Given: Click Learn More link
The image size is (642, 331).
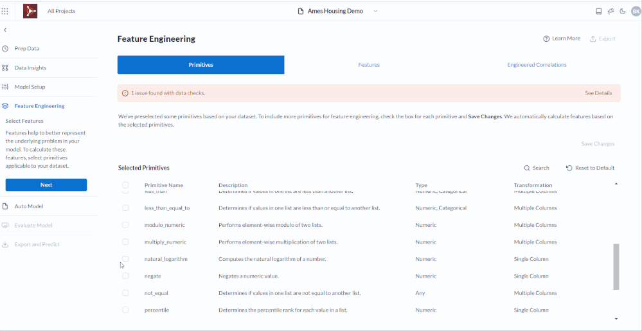Looking at the screenshot, I should (566, 39).
